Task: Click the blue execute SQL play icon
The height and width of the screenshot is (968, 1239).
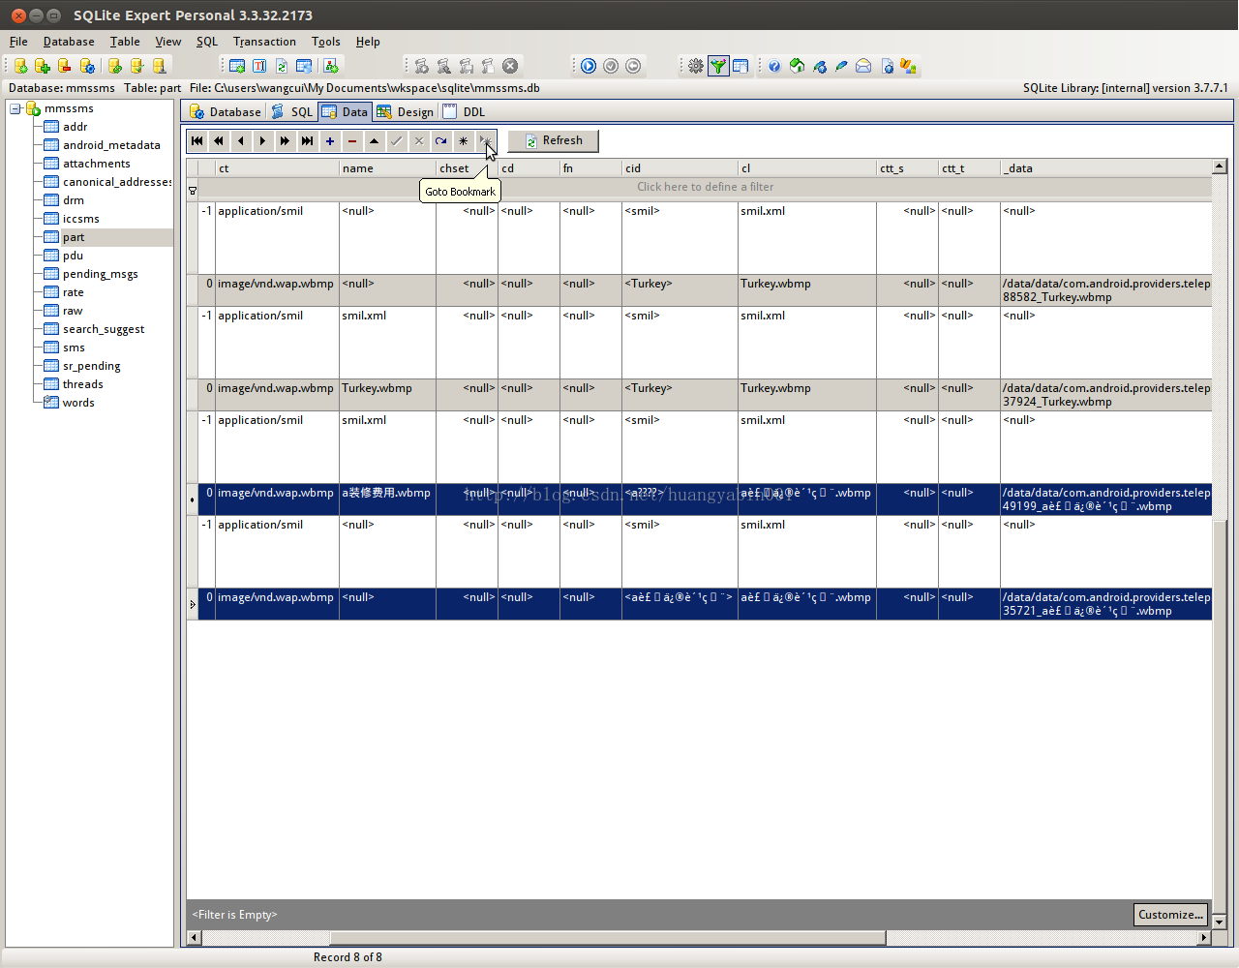Action: pyautogui.click(x=589, y=66)
